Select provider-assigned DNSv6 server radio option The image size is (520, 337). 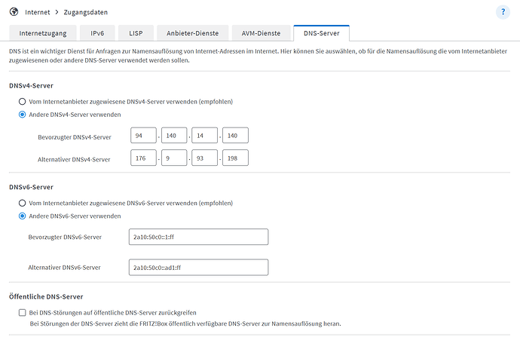[23, 203]
